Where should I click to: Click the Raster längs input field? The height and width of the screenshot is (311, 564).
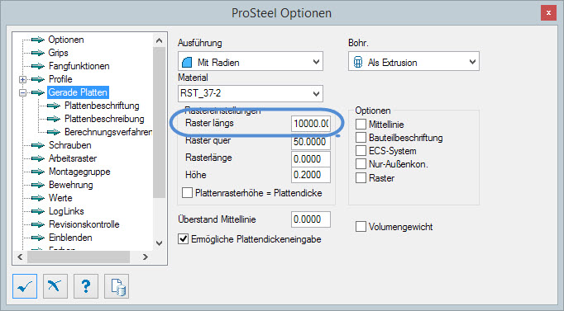311,124
